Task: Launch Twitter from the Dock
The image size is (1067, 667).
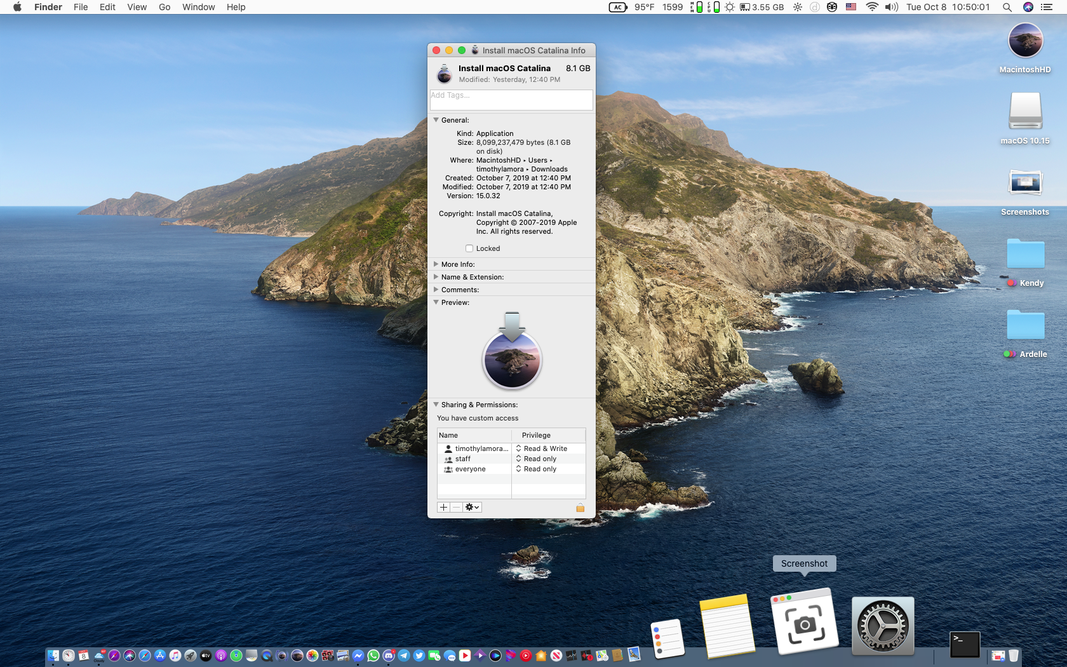Action: tap(419, 656)
